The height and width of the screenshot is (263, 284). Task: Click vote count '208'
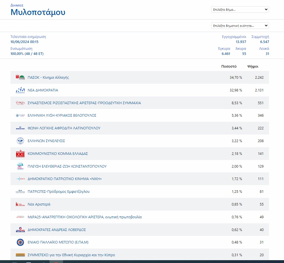coord(261,141)
